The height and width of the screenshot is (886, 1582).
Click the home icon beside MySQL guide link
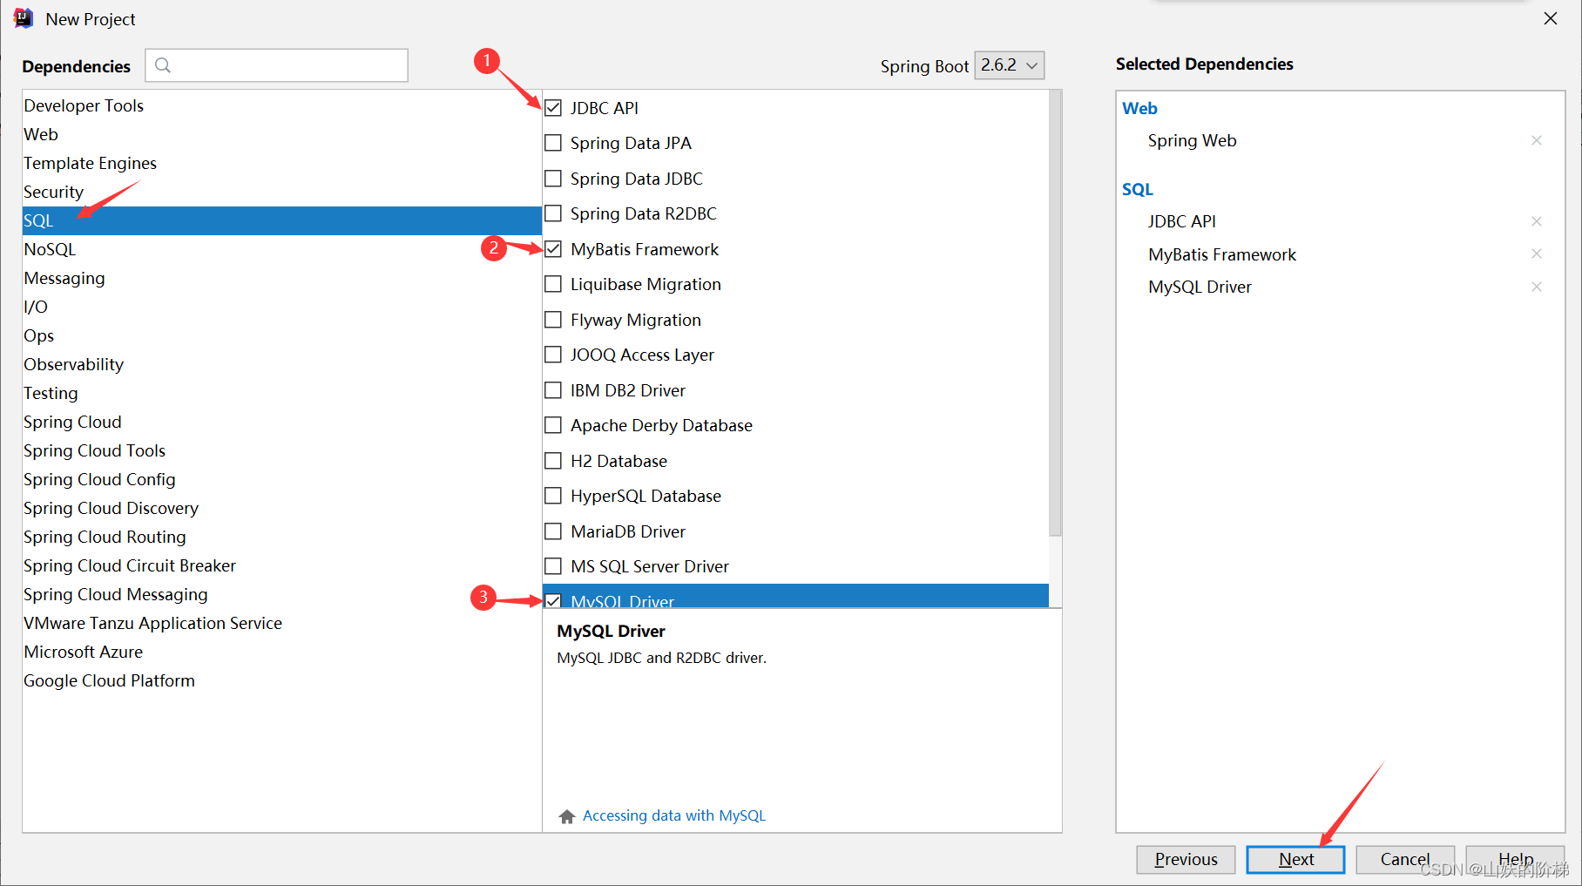(567, 816)
